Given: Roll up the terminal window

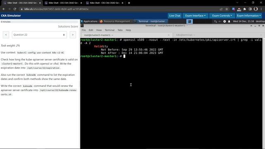Looking at the screenshot, I should click(251, 26).
